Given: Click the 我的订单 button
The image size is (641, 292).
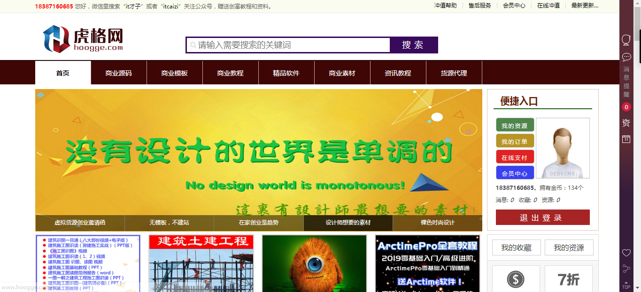Looking at the screenshot, I should pyautogui.click(x=515, y=141).
